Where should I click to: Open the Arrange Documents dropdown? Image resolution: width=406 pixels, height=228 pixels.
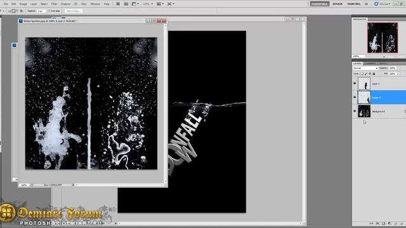pyautogui.click(x=160, y=4)
